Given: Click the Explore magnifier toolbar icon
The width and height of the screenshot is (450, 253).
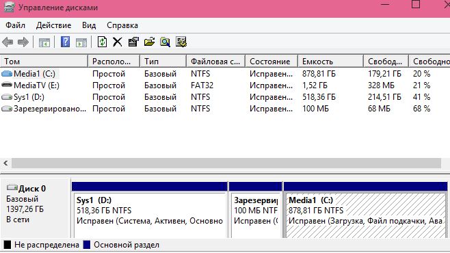Looking at the screenshot, I should (x=165, y=42).
